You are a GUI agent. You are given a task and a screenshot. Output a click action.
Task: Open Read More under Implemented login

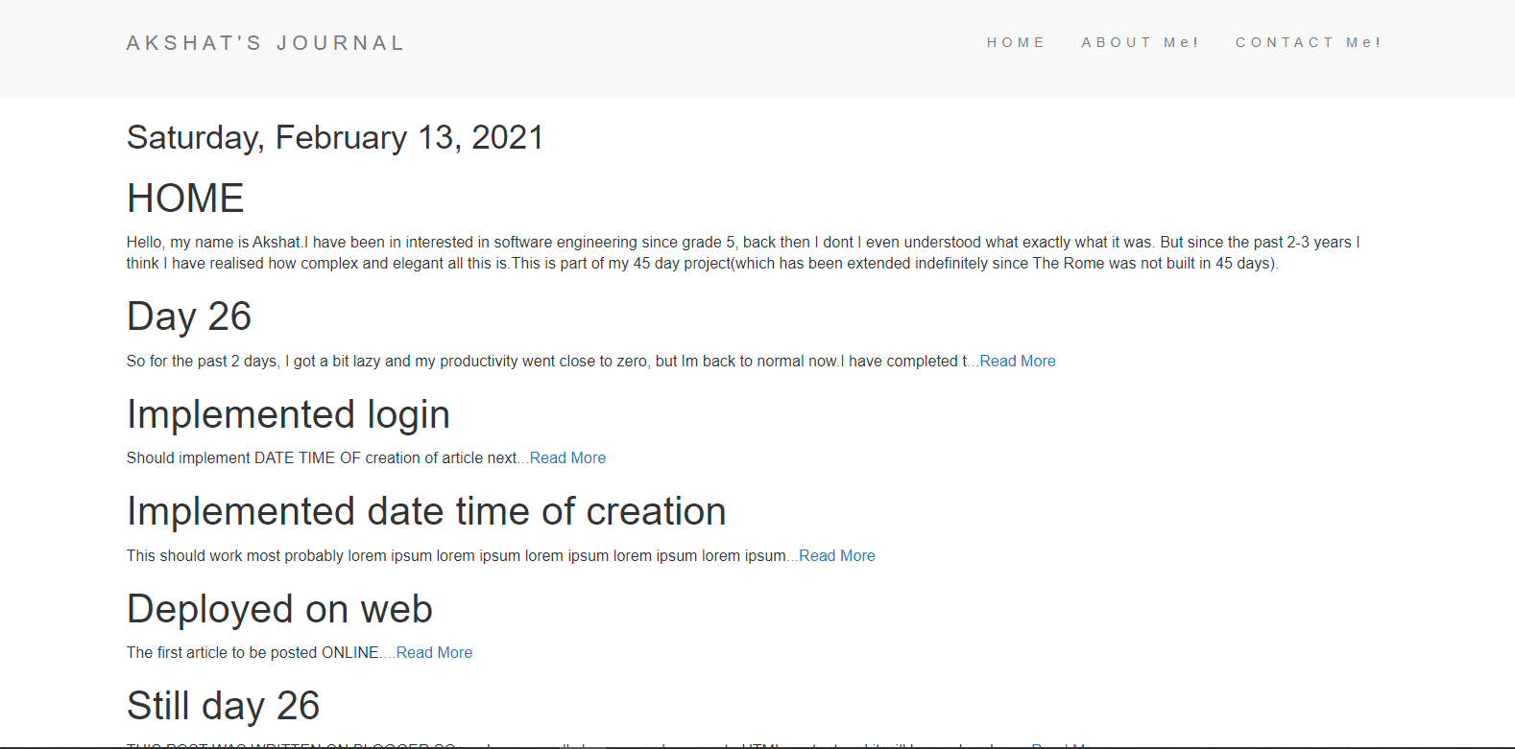[x=567, y=457]
